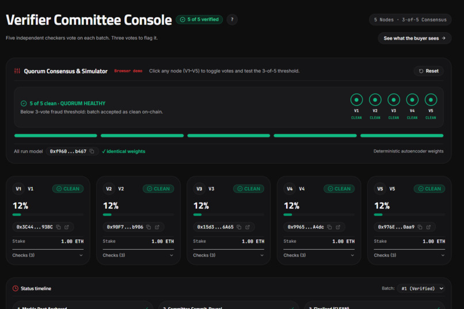Expand Checks (3) on V5 card
This screenshot has width=464, height=309.
coord(409,255)
